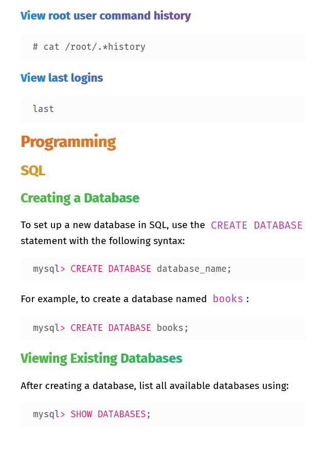Click the "View root user command history" heading
325x464 pixels.
tap(105, 16)
